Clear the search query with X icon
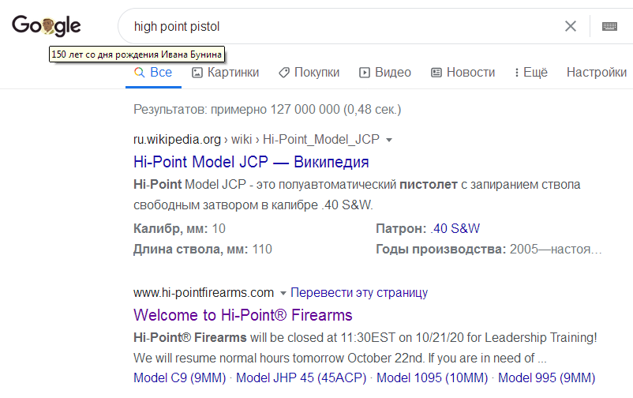The width and height of the screenshot is (633, 398). point(571,26)
